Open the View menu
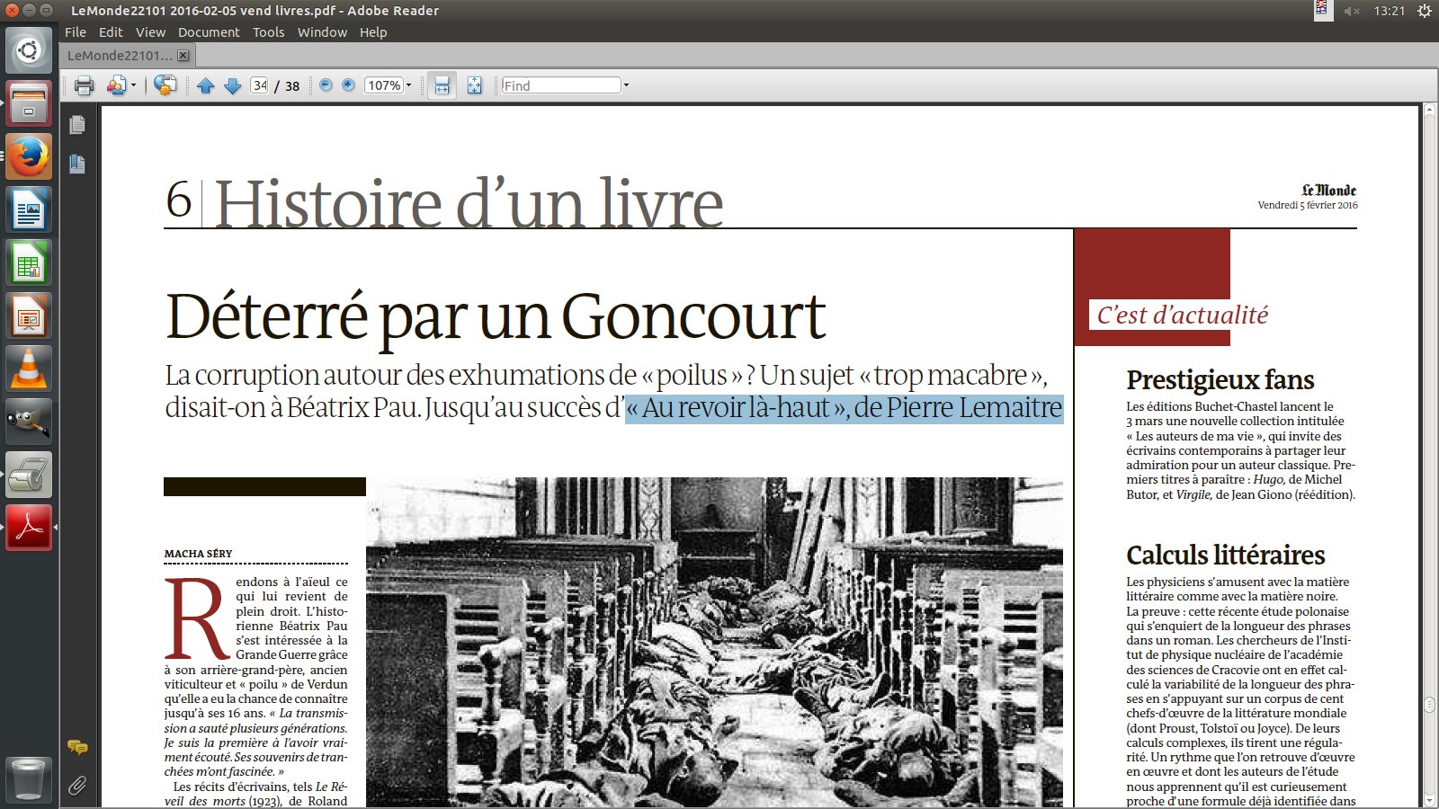This screenshot has height=809, width=1439. (x=150, y=32)
